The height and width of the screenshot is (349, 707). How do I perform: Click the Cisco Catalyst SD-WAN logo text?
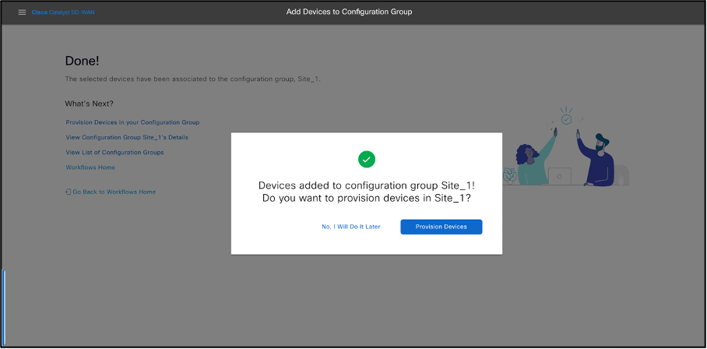[x=63, y=12]
